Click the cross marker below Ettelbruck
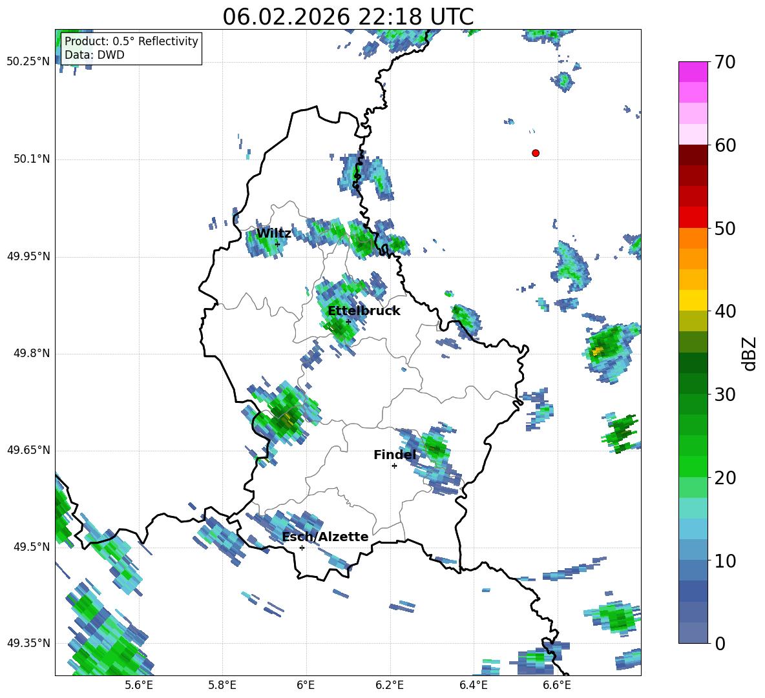This screenshot has height=698, width=765. [x=348, y=322]
